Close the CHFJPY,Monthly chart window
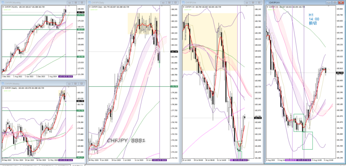Screen dimensions: 346x166 [82, 3]
